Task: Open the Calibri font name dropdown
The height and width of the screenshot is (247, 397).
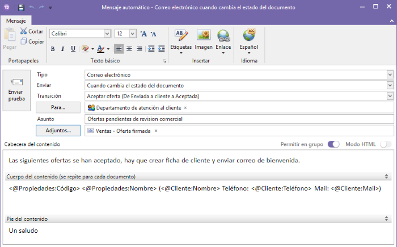Action: click(107, 34)
